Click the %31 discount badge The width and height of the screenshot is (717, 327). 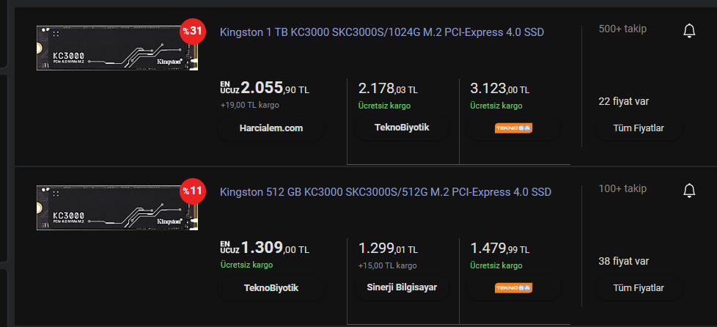tap(192, 32)
